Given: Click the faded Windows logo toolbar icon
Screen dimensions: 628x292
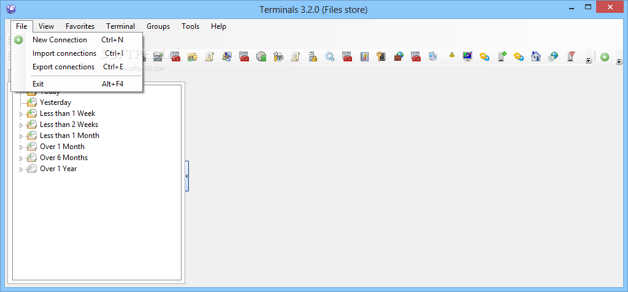Looking at the screenshot, I should (x=433, y=56).
